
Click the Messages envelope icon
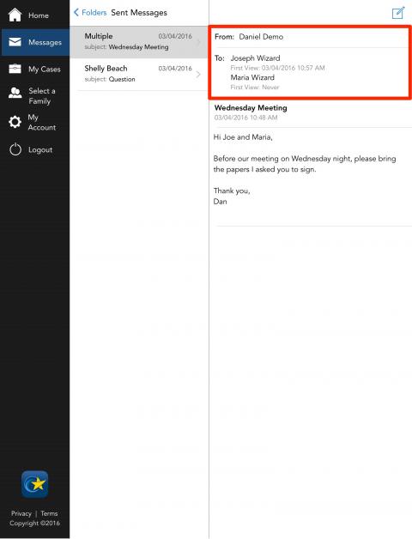click(15, 42)
